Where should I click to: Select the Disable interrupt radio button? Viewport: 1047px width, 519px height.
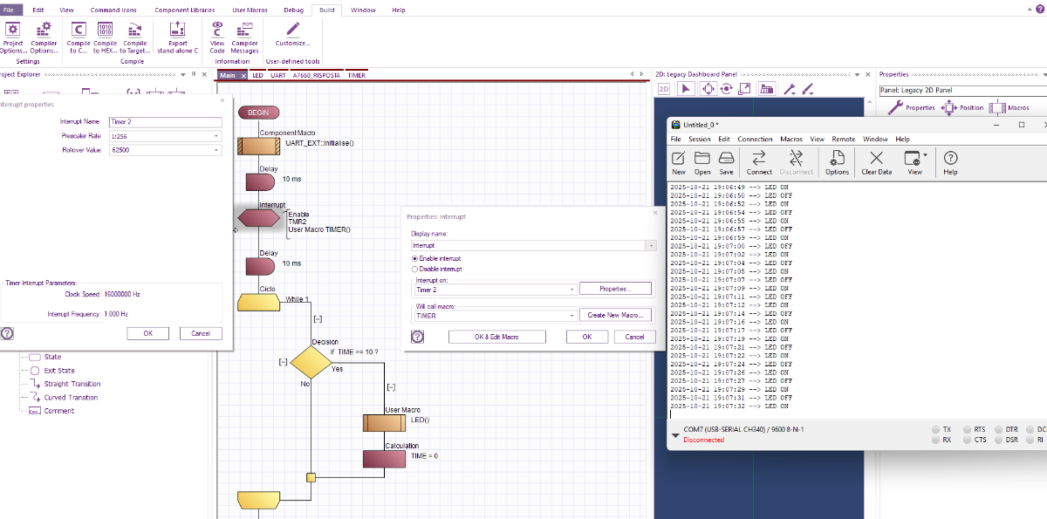point(414,269)
